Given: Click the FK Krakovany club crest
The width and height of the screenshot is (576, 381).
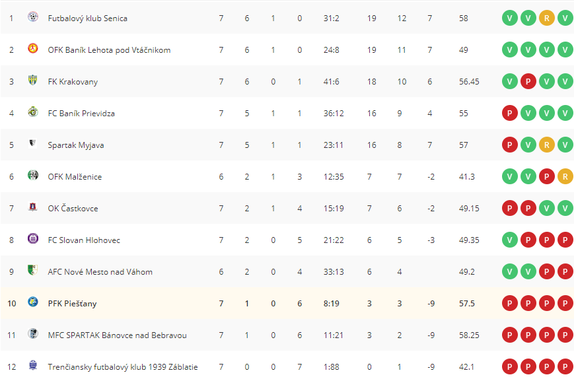Looking at the screenshot, I should coord(32,80).
